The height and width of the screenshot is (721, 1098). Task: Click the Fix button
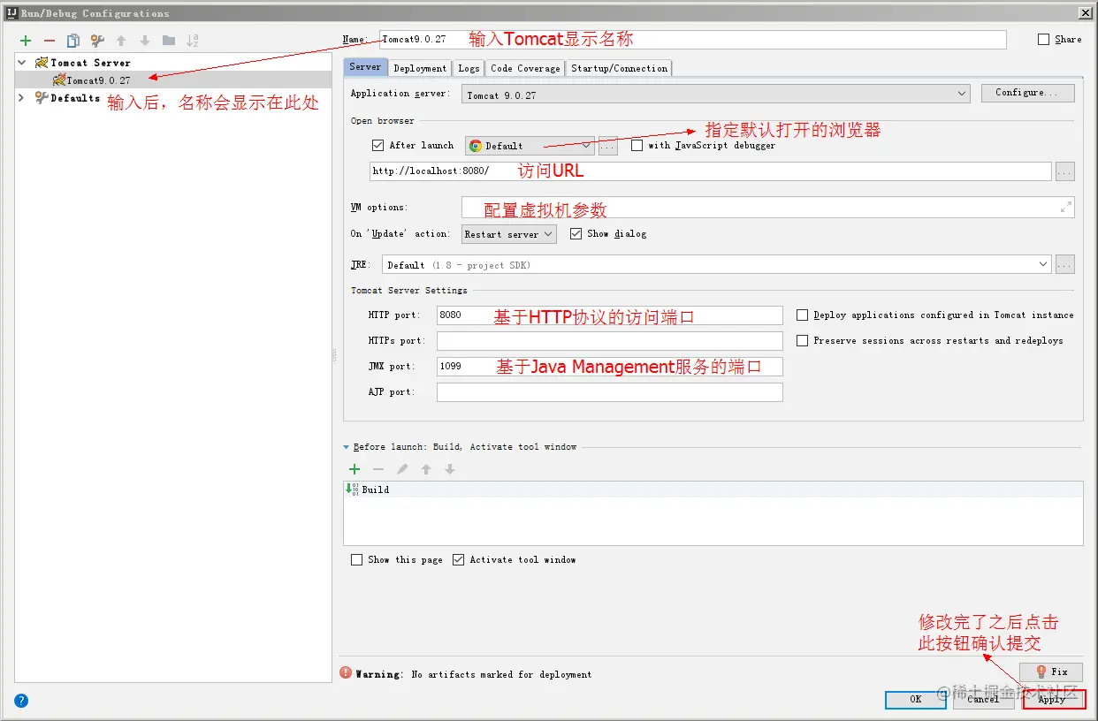1050,672
